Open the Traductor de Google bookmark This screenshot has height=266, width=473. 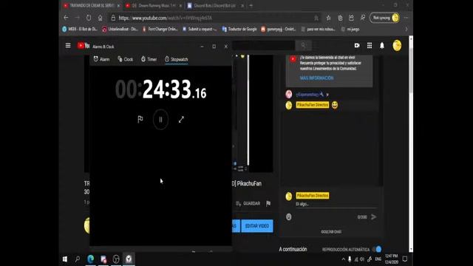(239, 30)
